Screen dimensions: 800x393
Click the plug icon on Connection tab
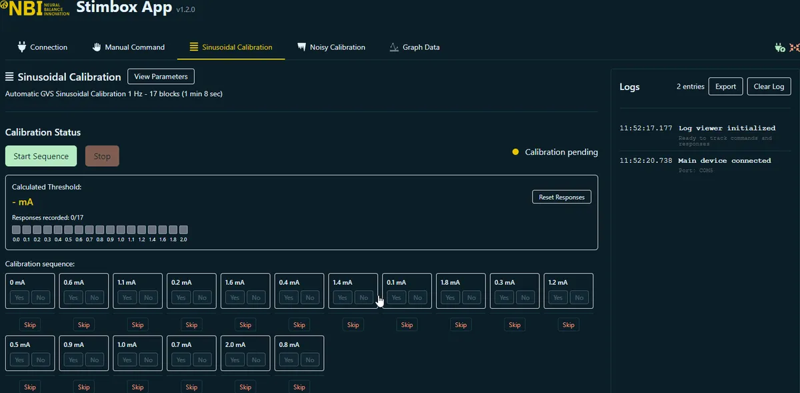(22, 47)
